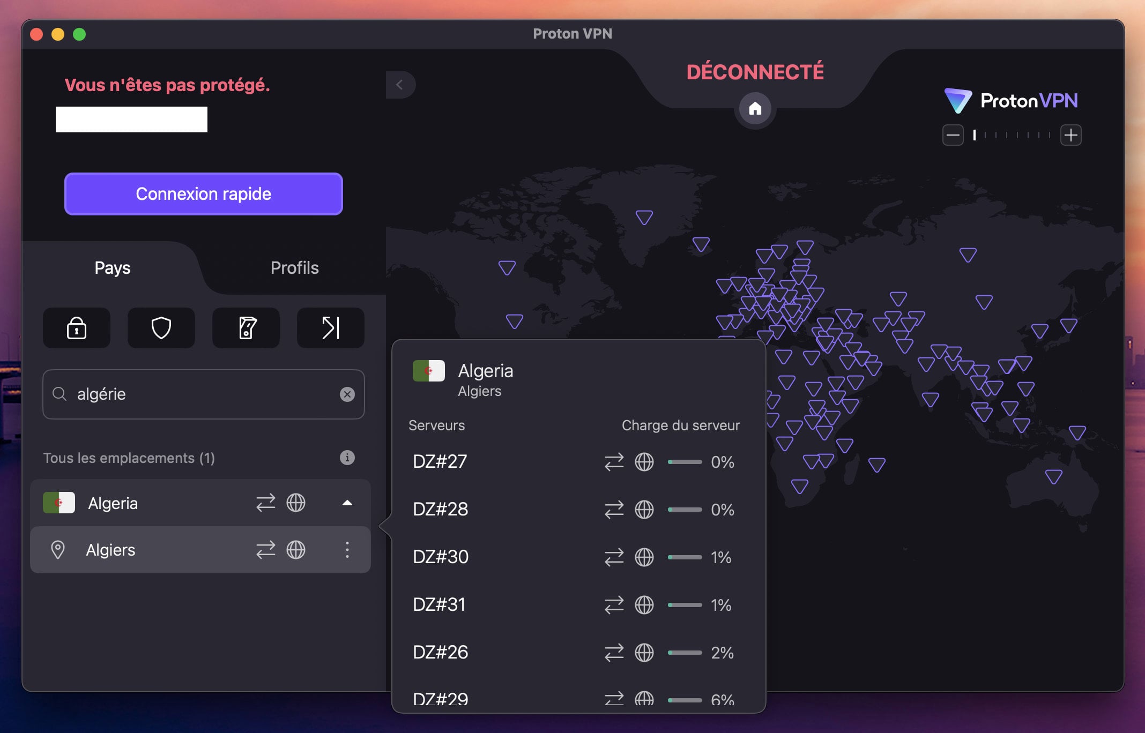Select the Algeria country name
This screenshot has height=733, width=1145.
coord(113,503)
